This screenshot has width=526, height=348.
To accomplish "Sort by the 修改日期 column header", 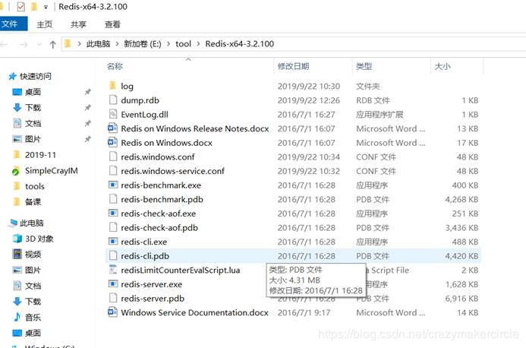I will pos(293,66).
